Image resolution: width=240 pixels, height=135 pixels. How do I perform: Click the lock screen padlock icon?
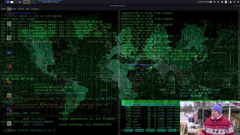[231, 2]
